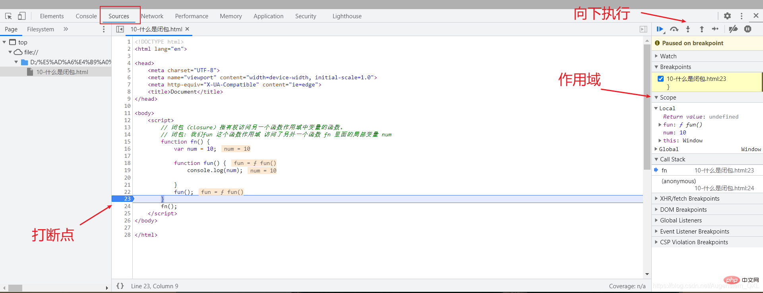Click line number 23 breakpoint marker
The image size is (763, 293).
[x=123, y=199]
